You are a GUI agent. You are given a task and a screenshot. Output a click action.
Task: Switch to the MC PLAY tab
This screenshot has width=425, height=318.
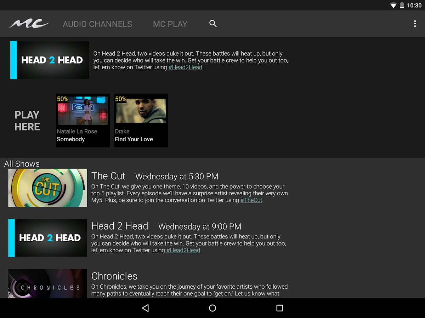tap(170, 24)
